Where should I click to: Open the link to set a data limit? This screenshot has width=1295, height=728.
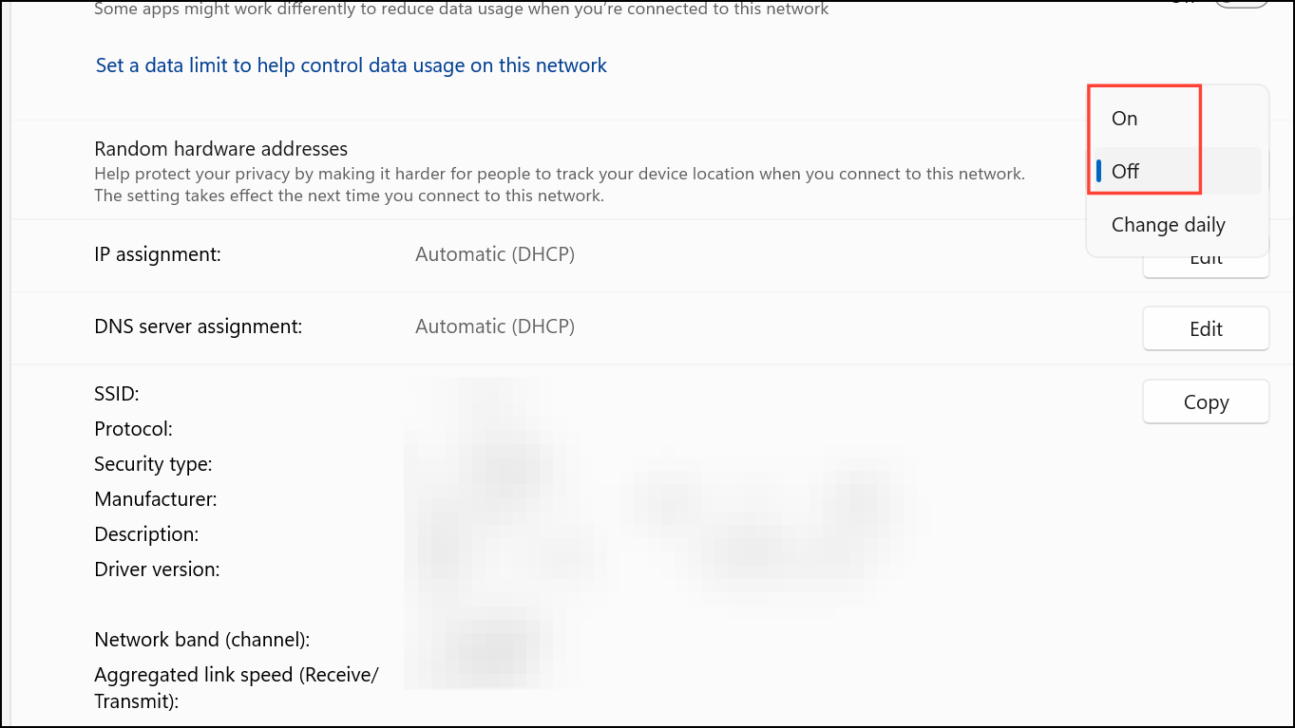(x=350, y=65)
